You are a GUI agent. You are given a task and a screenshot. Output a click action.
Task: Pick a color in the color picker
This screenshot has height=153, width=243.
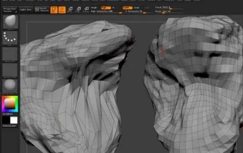tap(10, 104)
